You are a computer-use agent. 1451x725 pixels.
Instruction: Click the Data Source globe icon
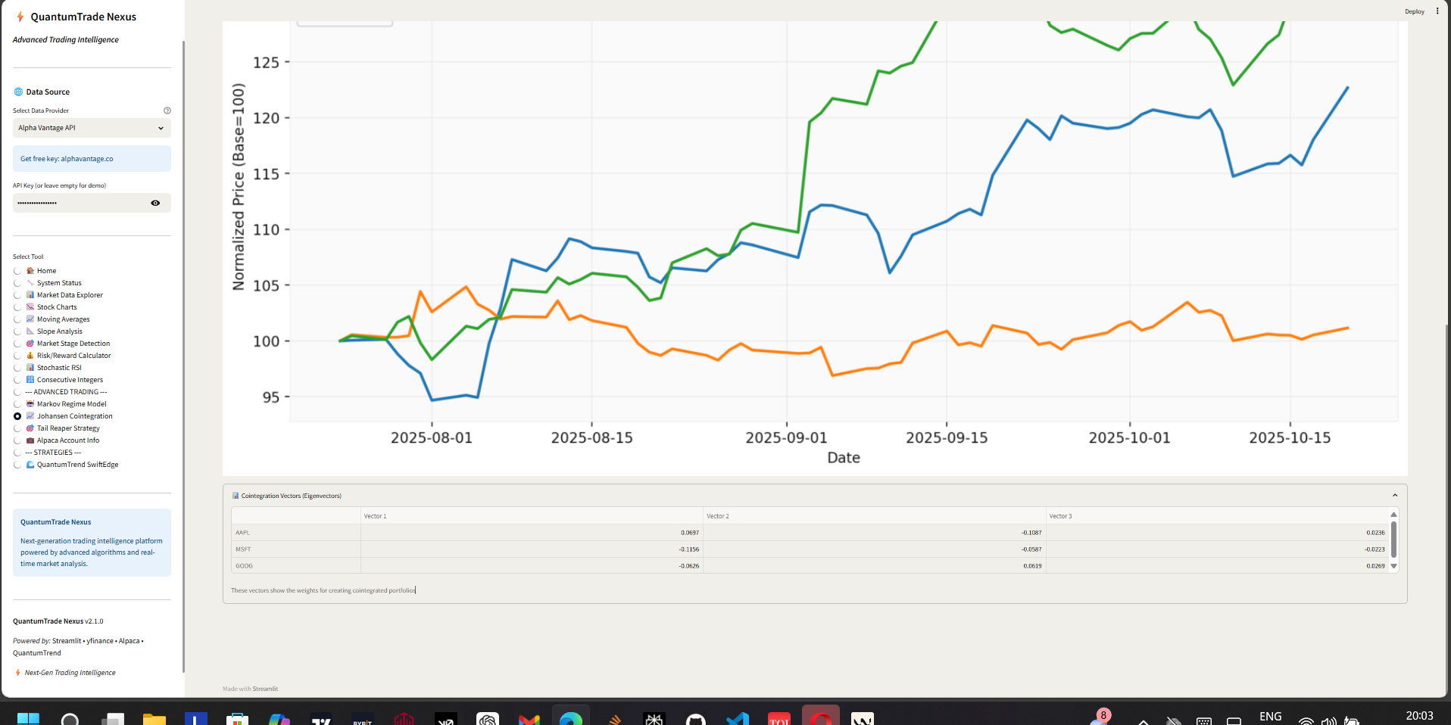[x=19, y=92]
